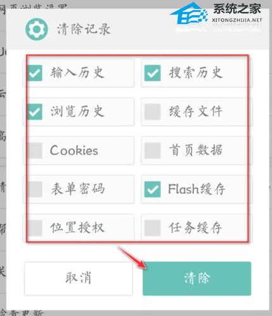The image size is (272, 316).
Task: Enable the 缓存文件 checkbox
Action: tap(152, 111)
